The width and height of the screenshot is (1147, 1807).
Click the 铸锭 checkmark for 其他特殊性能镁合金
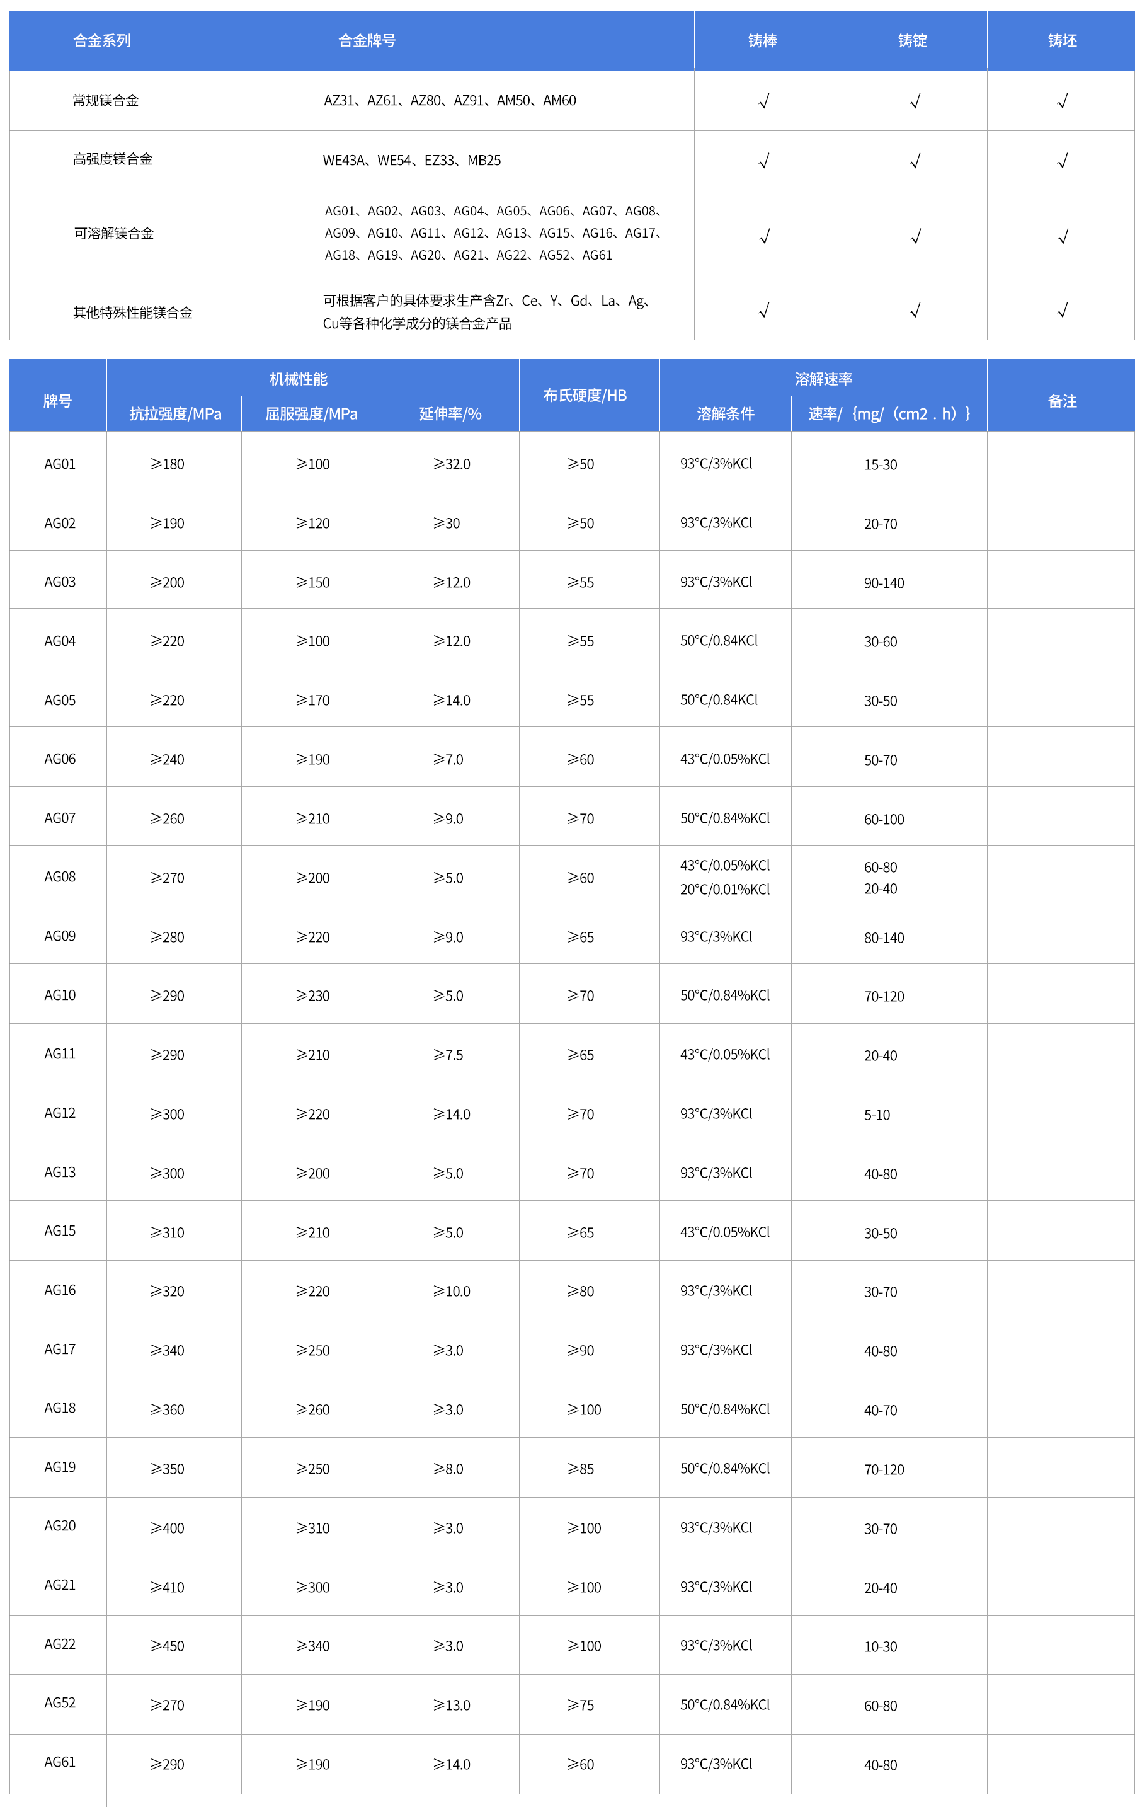pos(915,311)
